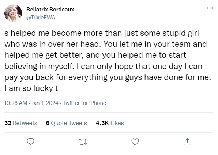Open Bellatrix Bordeaux's profile picture

pos(13,13)
